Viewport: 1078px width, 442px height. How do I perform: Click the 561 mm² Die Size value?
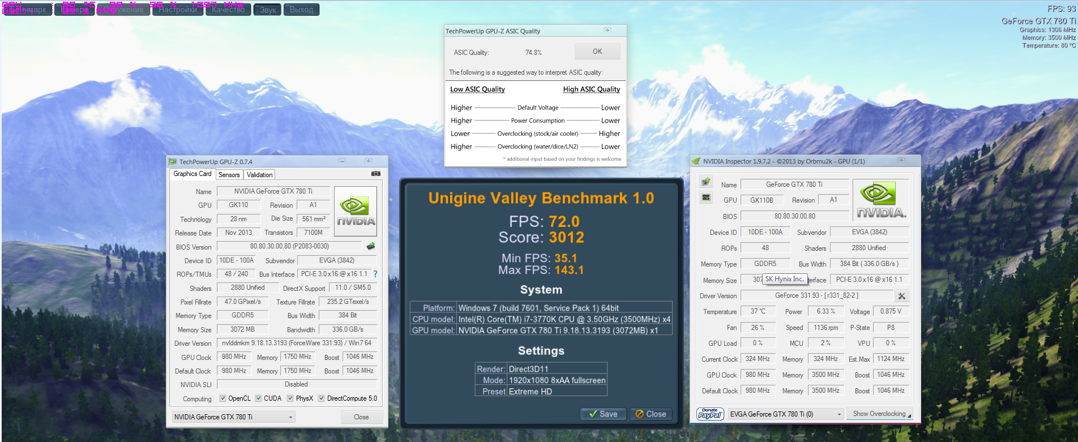click(314, 219)
